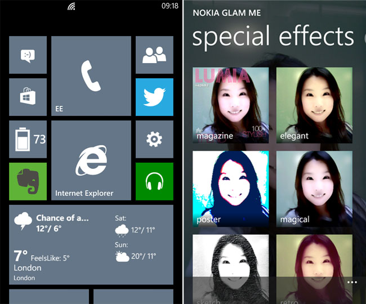
Task: Open the Music headphones tile
Action: (x=154, y=181)
